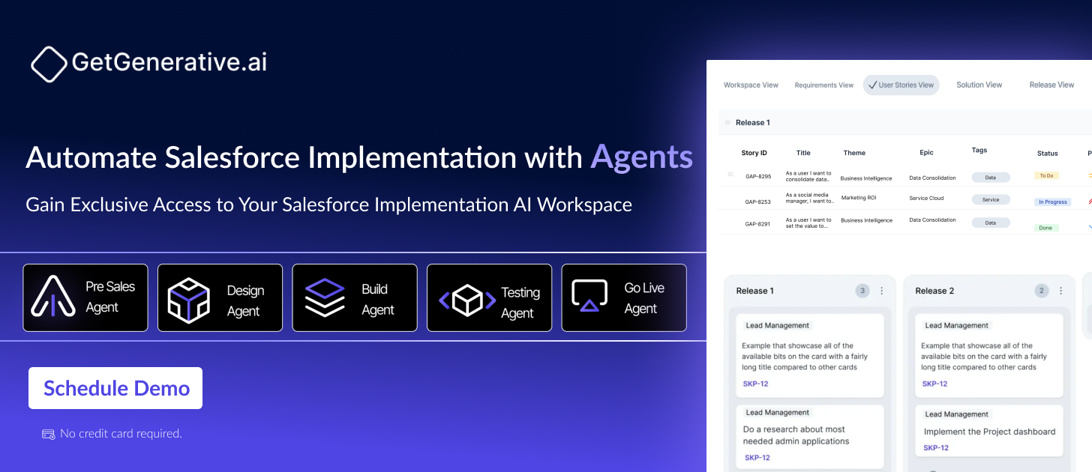The image size is (1092, 472).
Task: Open the Go Live Agent screen icon
Action: 589,295
